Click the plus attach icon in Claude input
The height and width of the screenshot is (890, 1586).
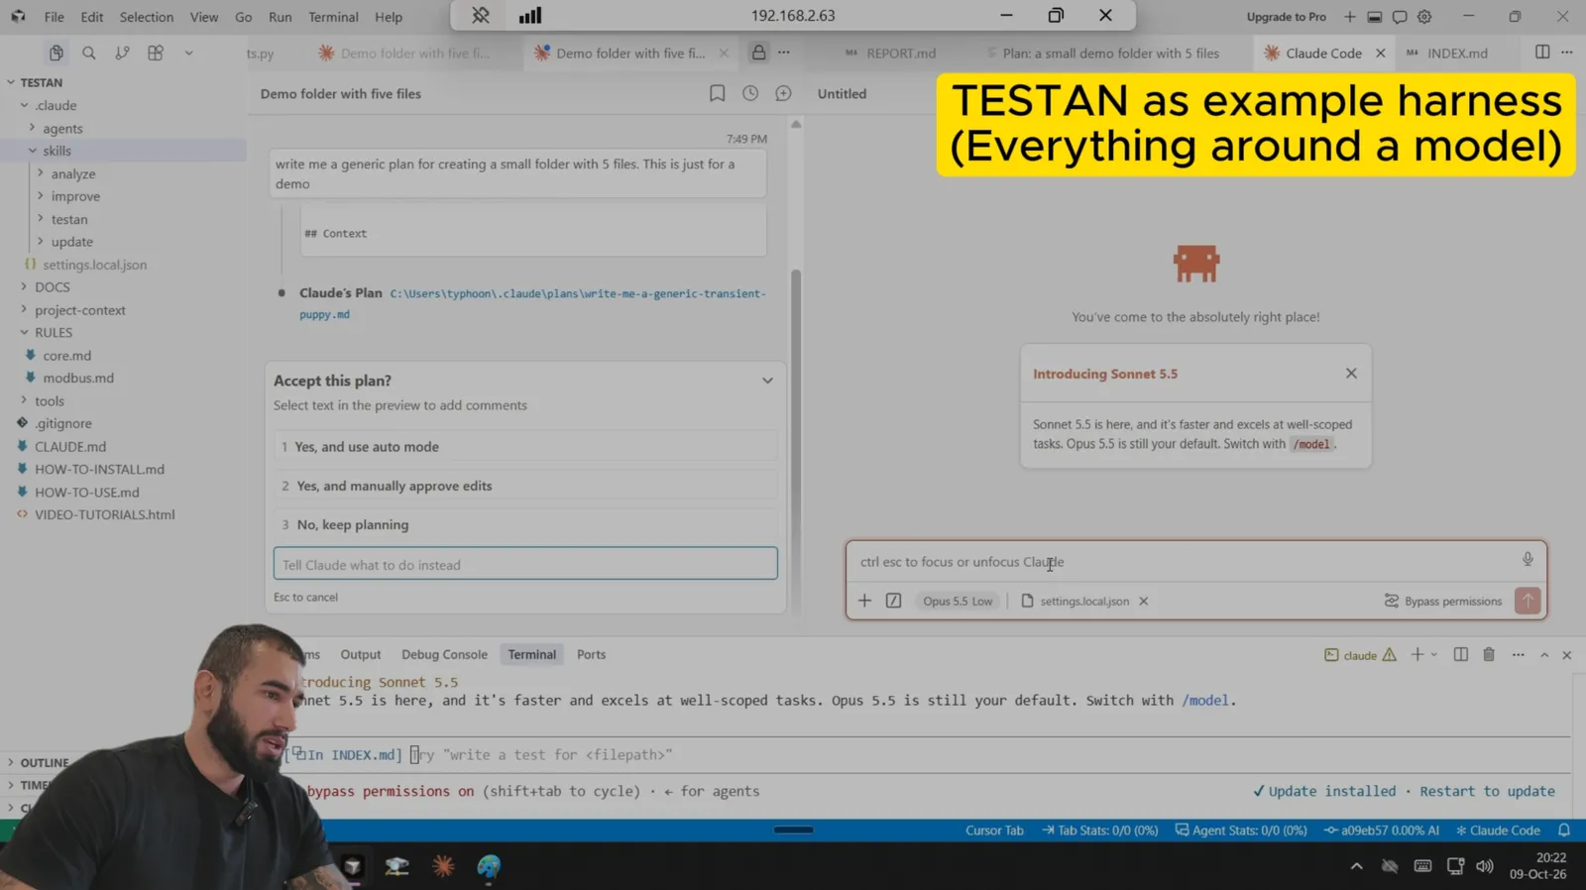tap(864, 601)
